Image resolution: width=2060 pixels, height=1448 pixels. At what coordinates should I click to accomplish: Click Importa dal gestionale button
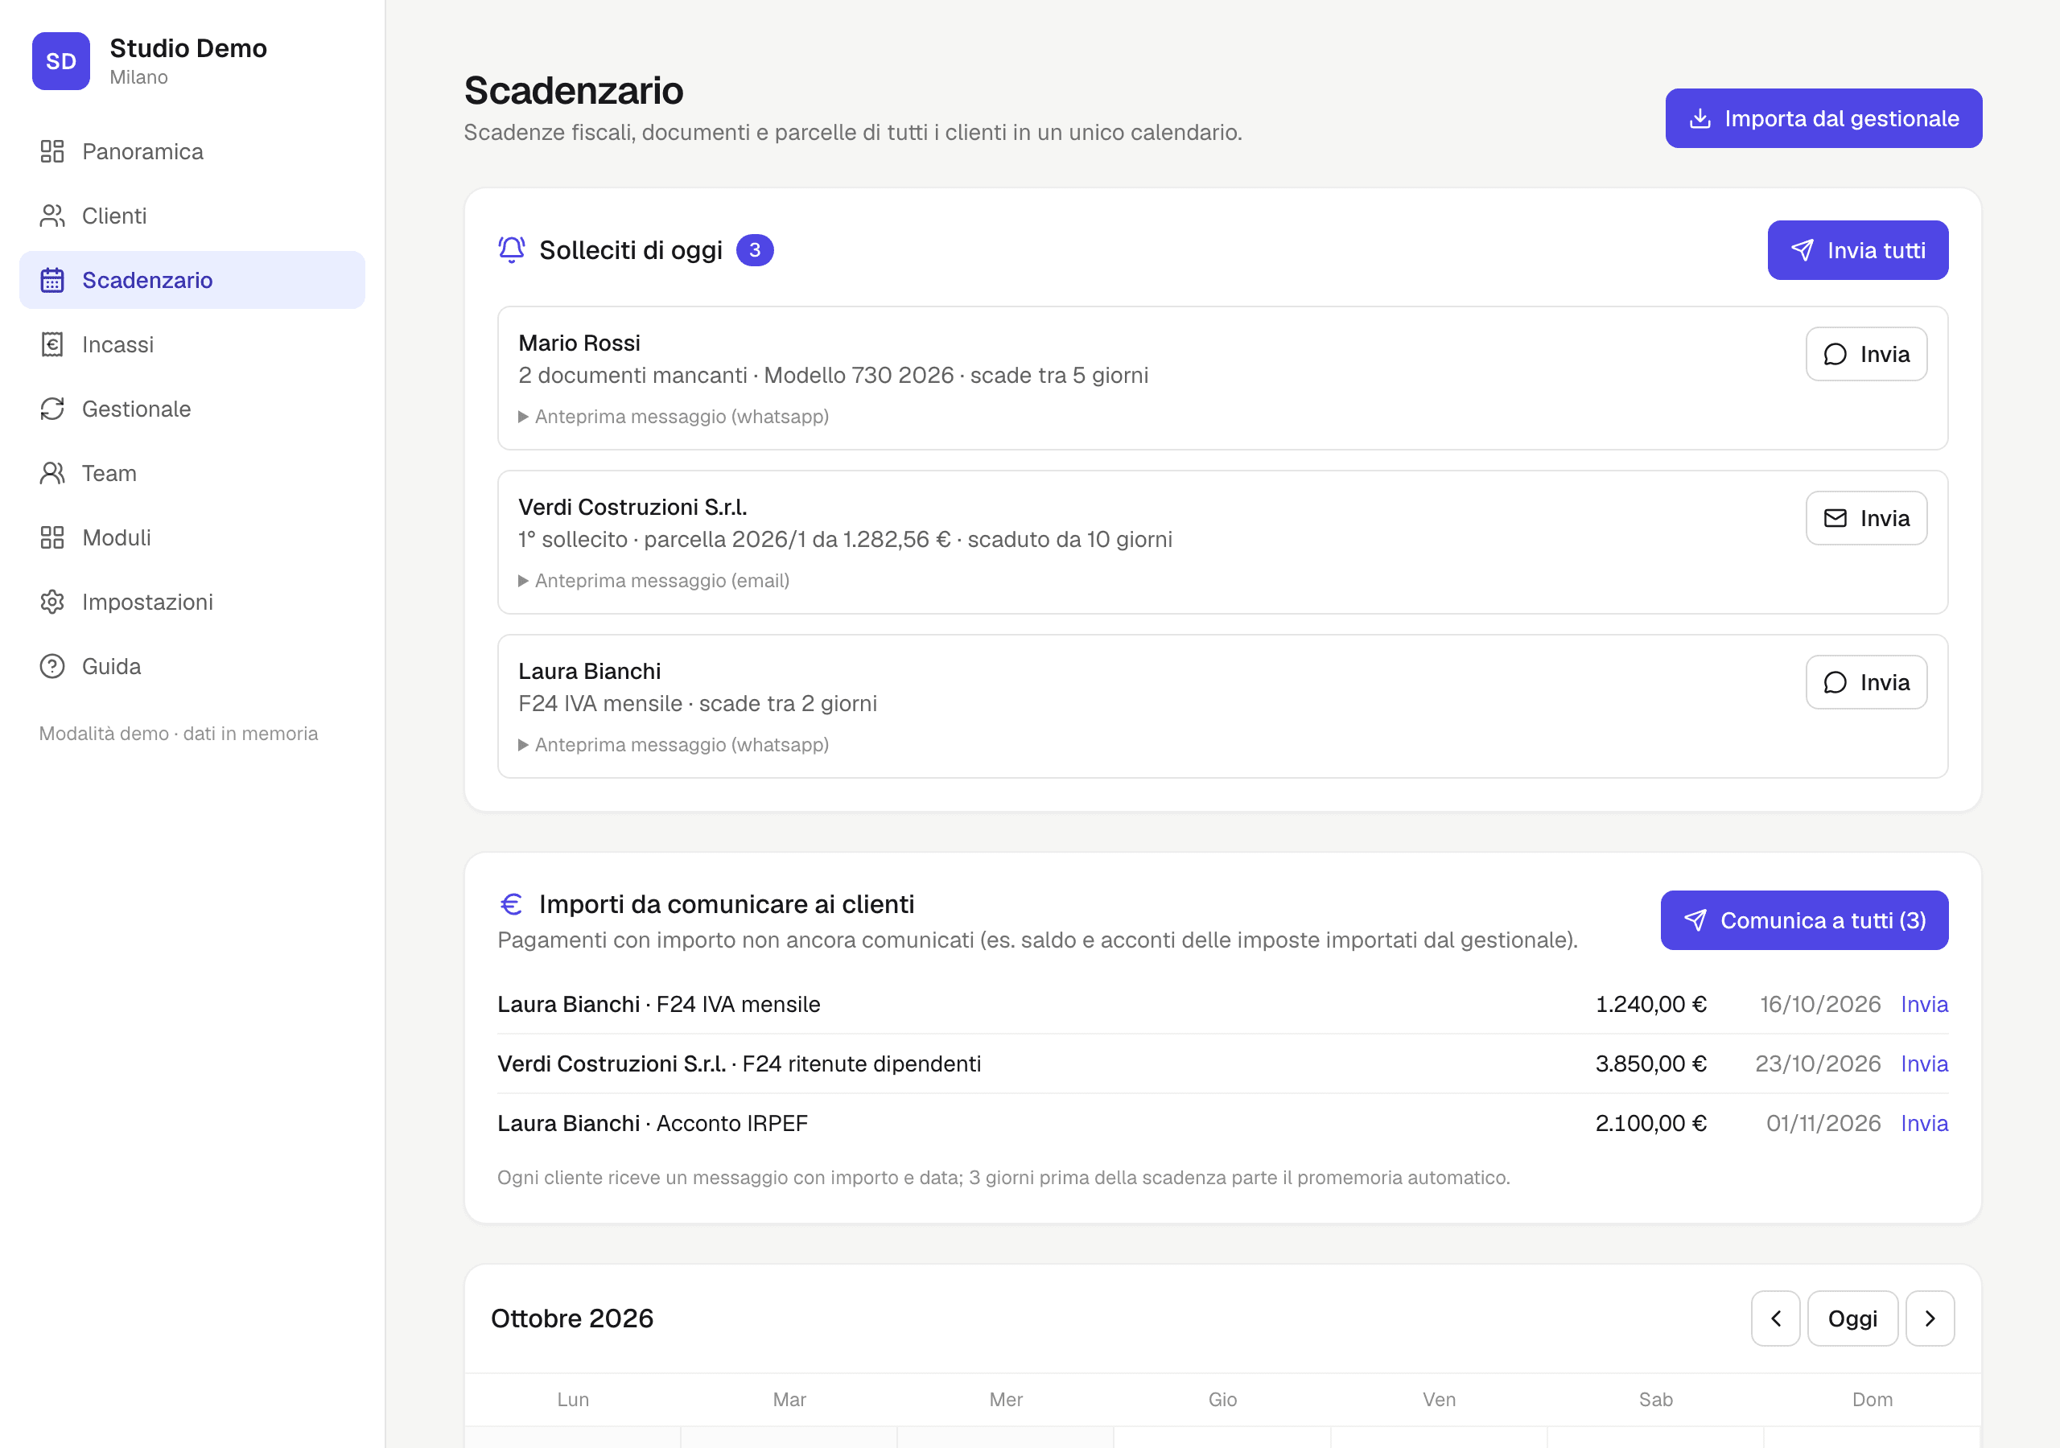1823,118
